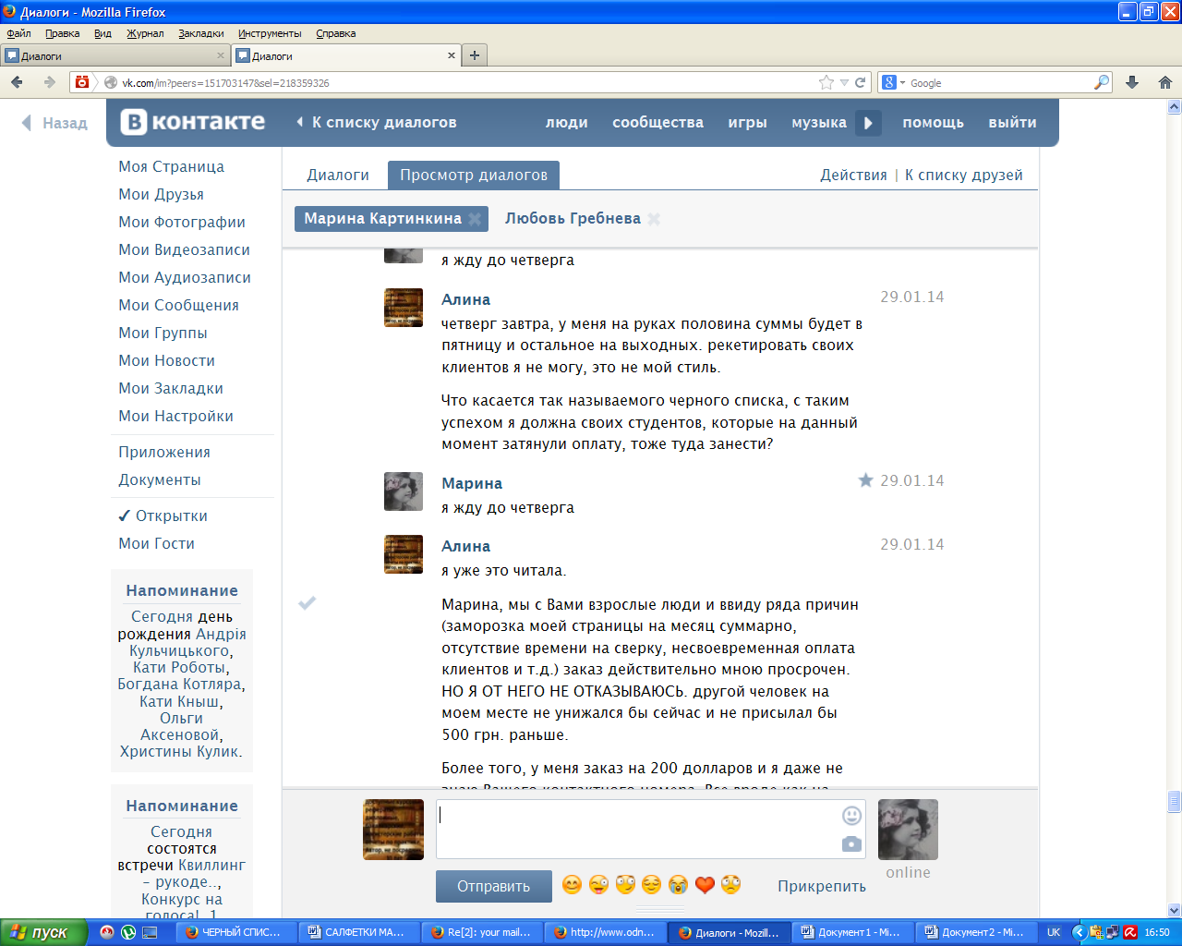1182x946 pixels.
Task: Click К списку диалогов in header
Action: [x=376, y=122]
